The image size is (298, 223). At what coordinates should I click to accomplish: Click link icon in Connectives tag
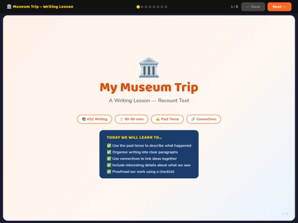tap(193, 119)
